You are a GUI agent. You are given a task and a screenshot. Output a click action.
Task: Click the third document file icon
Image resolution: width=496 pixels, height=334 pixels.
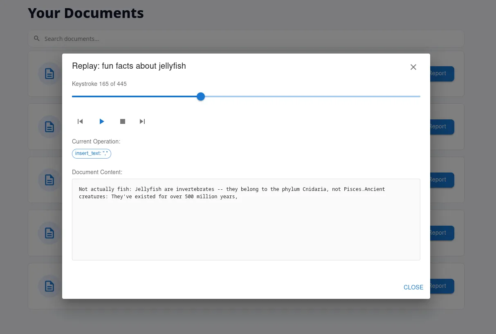49,180
